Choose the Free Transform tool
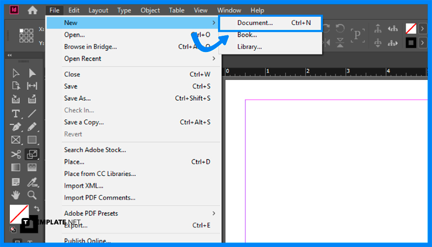Screen dimensions: 432x247 32,154
